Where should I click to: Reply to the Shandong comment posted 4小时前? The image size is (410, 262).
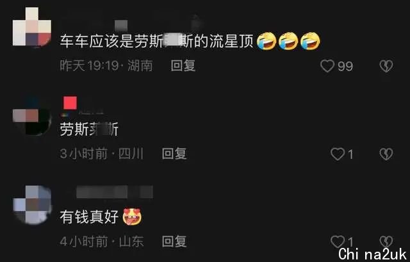pyautogui.click(x=174, y=241)
